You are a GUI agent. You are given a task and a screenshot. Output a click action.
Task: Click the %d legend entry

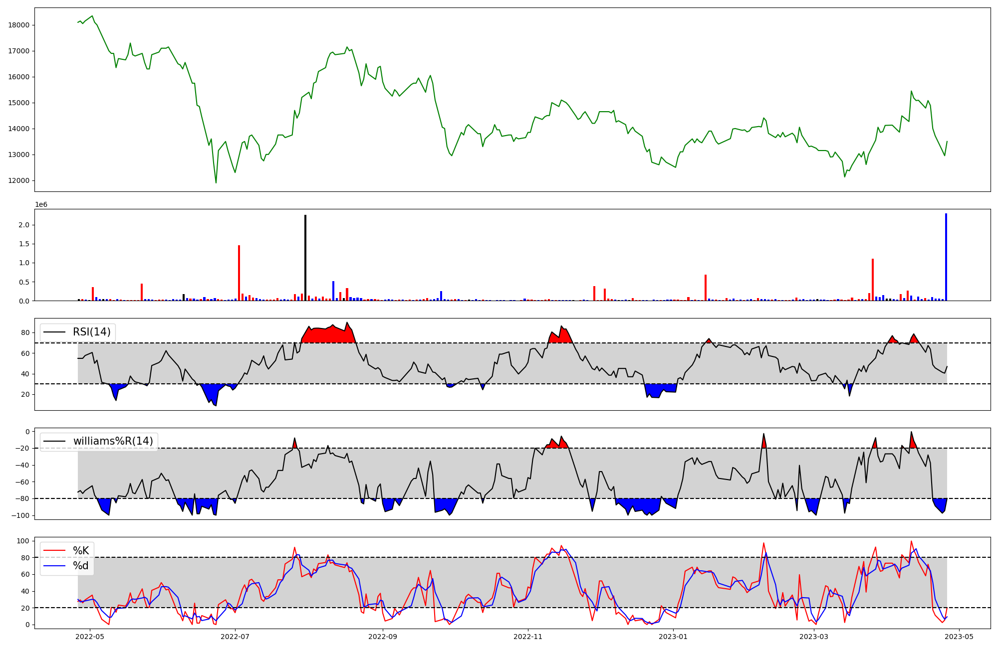point(81,566)
